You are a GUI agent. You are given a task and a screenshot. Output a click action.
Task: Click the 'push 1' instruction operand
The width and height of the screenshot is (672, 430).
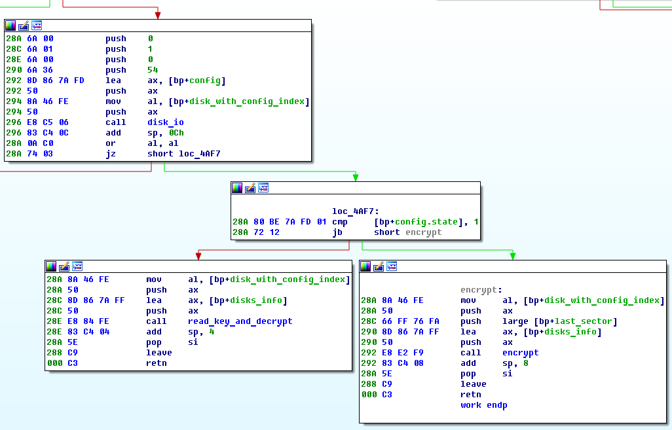[x=150, y=49]
